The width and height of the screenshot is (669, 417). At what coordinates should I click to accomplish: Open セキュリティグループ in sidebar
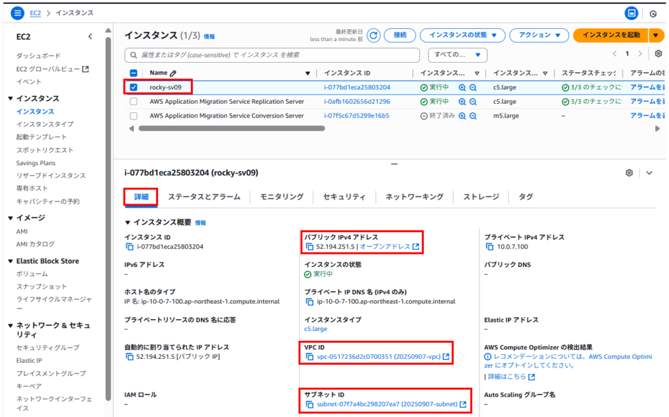coord(48,348)
